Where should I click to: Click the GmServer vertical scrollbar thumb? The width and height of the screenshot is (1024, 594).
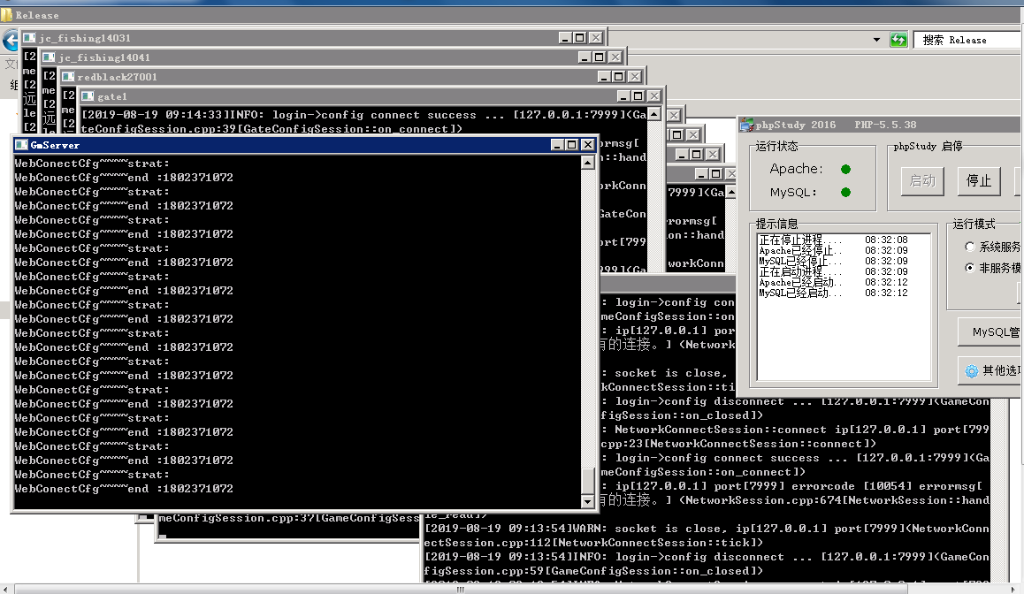click(588, 481)
